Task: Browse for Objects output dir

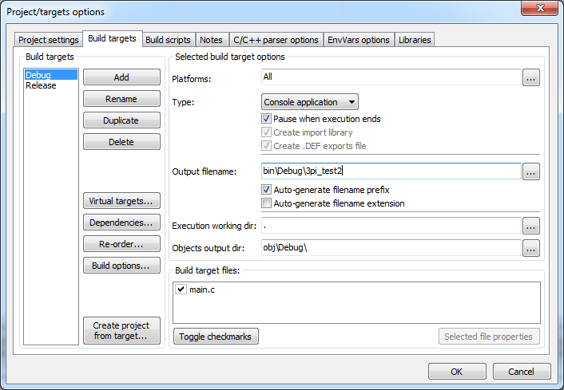Action: coord(531,248)
